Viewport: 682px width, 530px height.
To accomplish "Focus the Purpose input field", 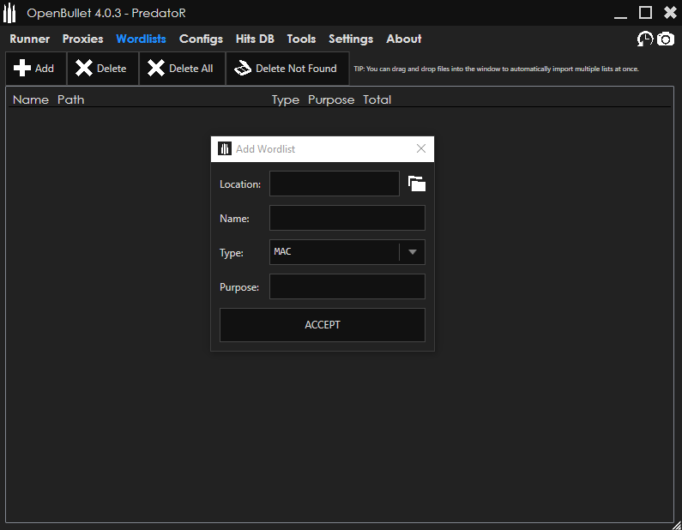I will coord(347,286).
